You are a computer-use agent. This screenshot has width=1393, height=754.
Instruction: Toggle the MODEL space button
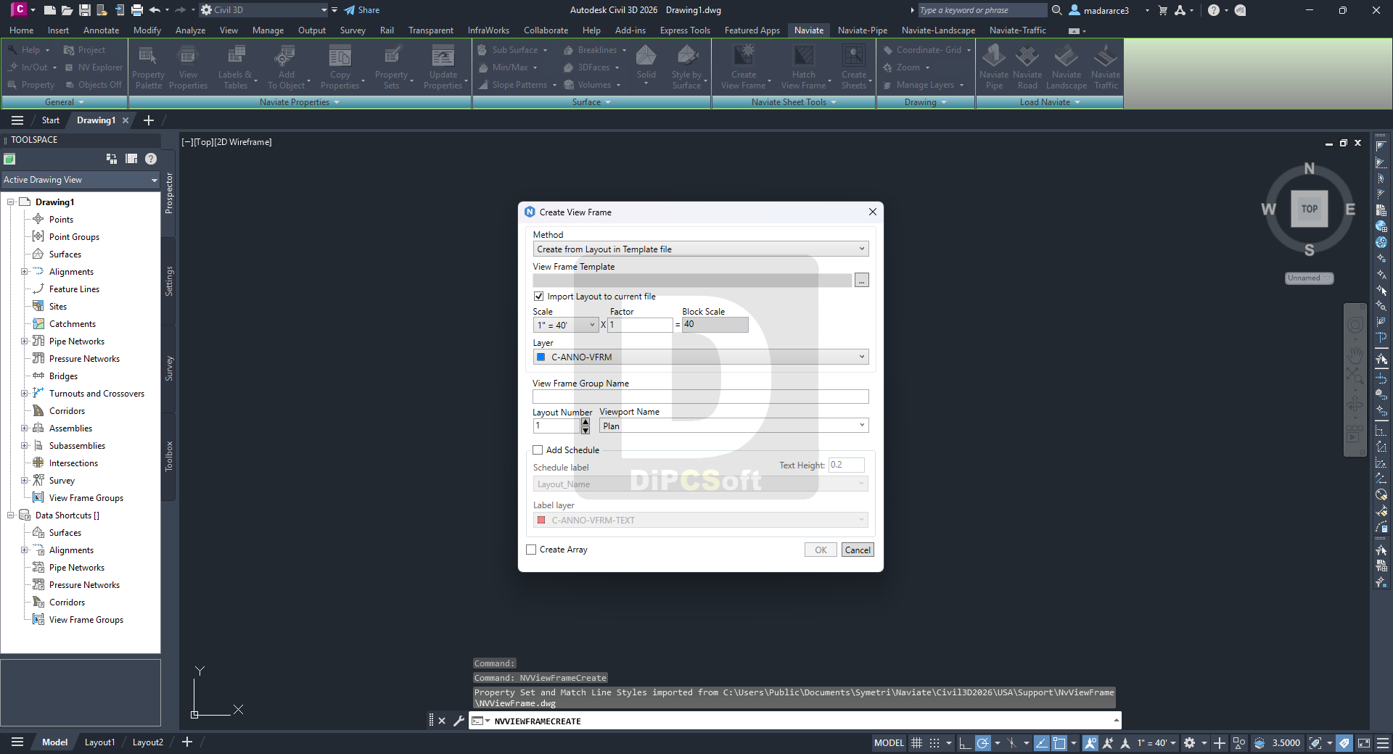coord(889,743)
